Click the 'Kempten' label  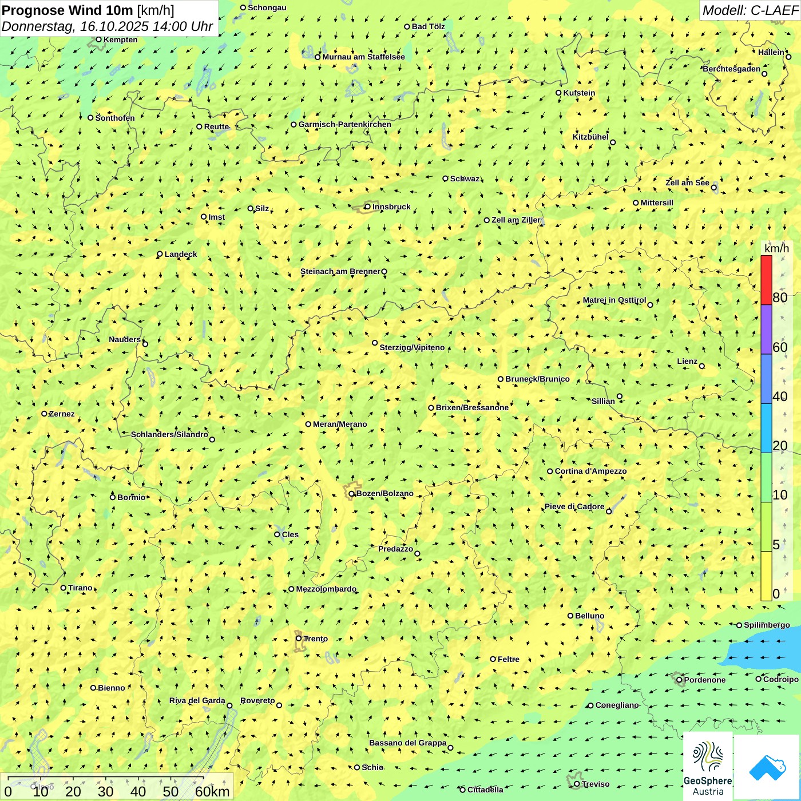coord(121,39)
